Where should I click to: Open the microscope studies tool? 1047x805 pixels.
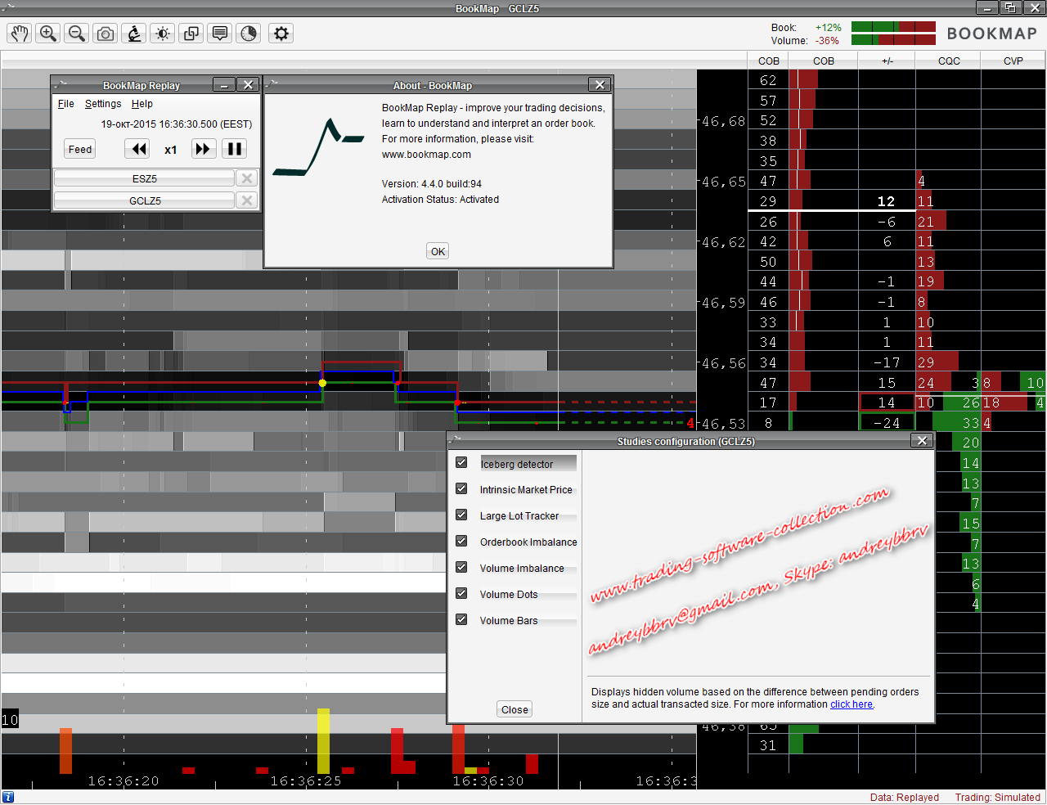134,34
